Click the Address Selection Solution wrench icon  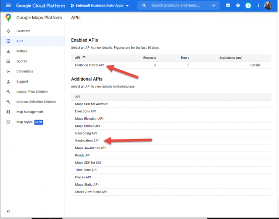8,102
